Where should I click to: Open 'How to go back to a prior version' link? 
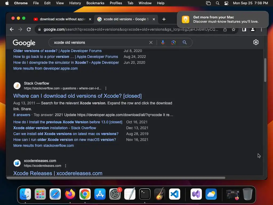coord(66,57)
